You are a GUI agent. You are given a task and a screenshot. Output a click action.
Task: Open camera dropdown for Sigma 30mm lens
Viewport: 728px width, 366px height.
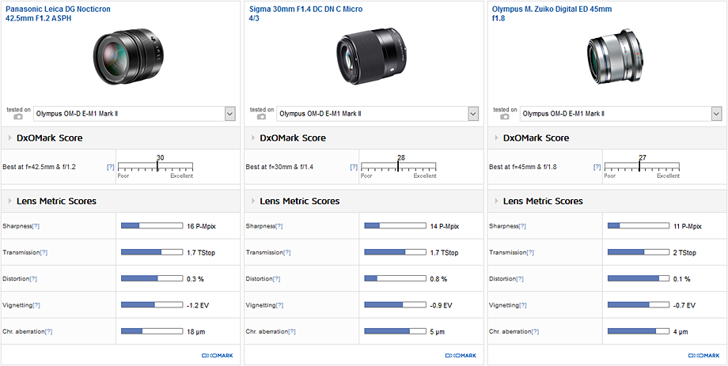click(378, 114)
